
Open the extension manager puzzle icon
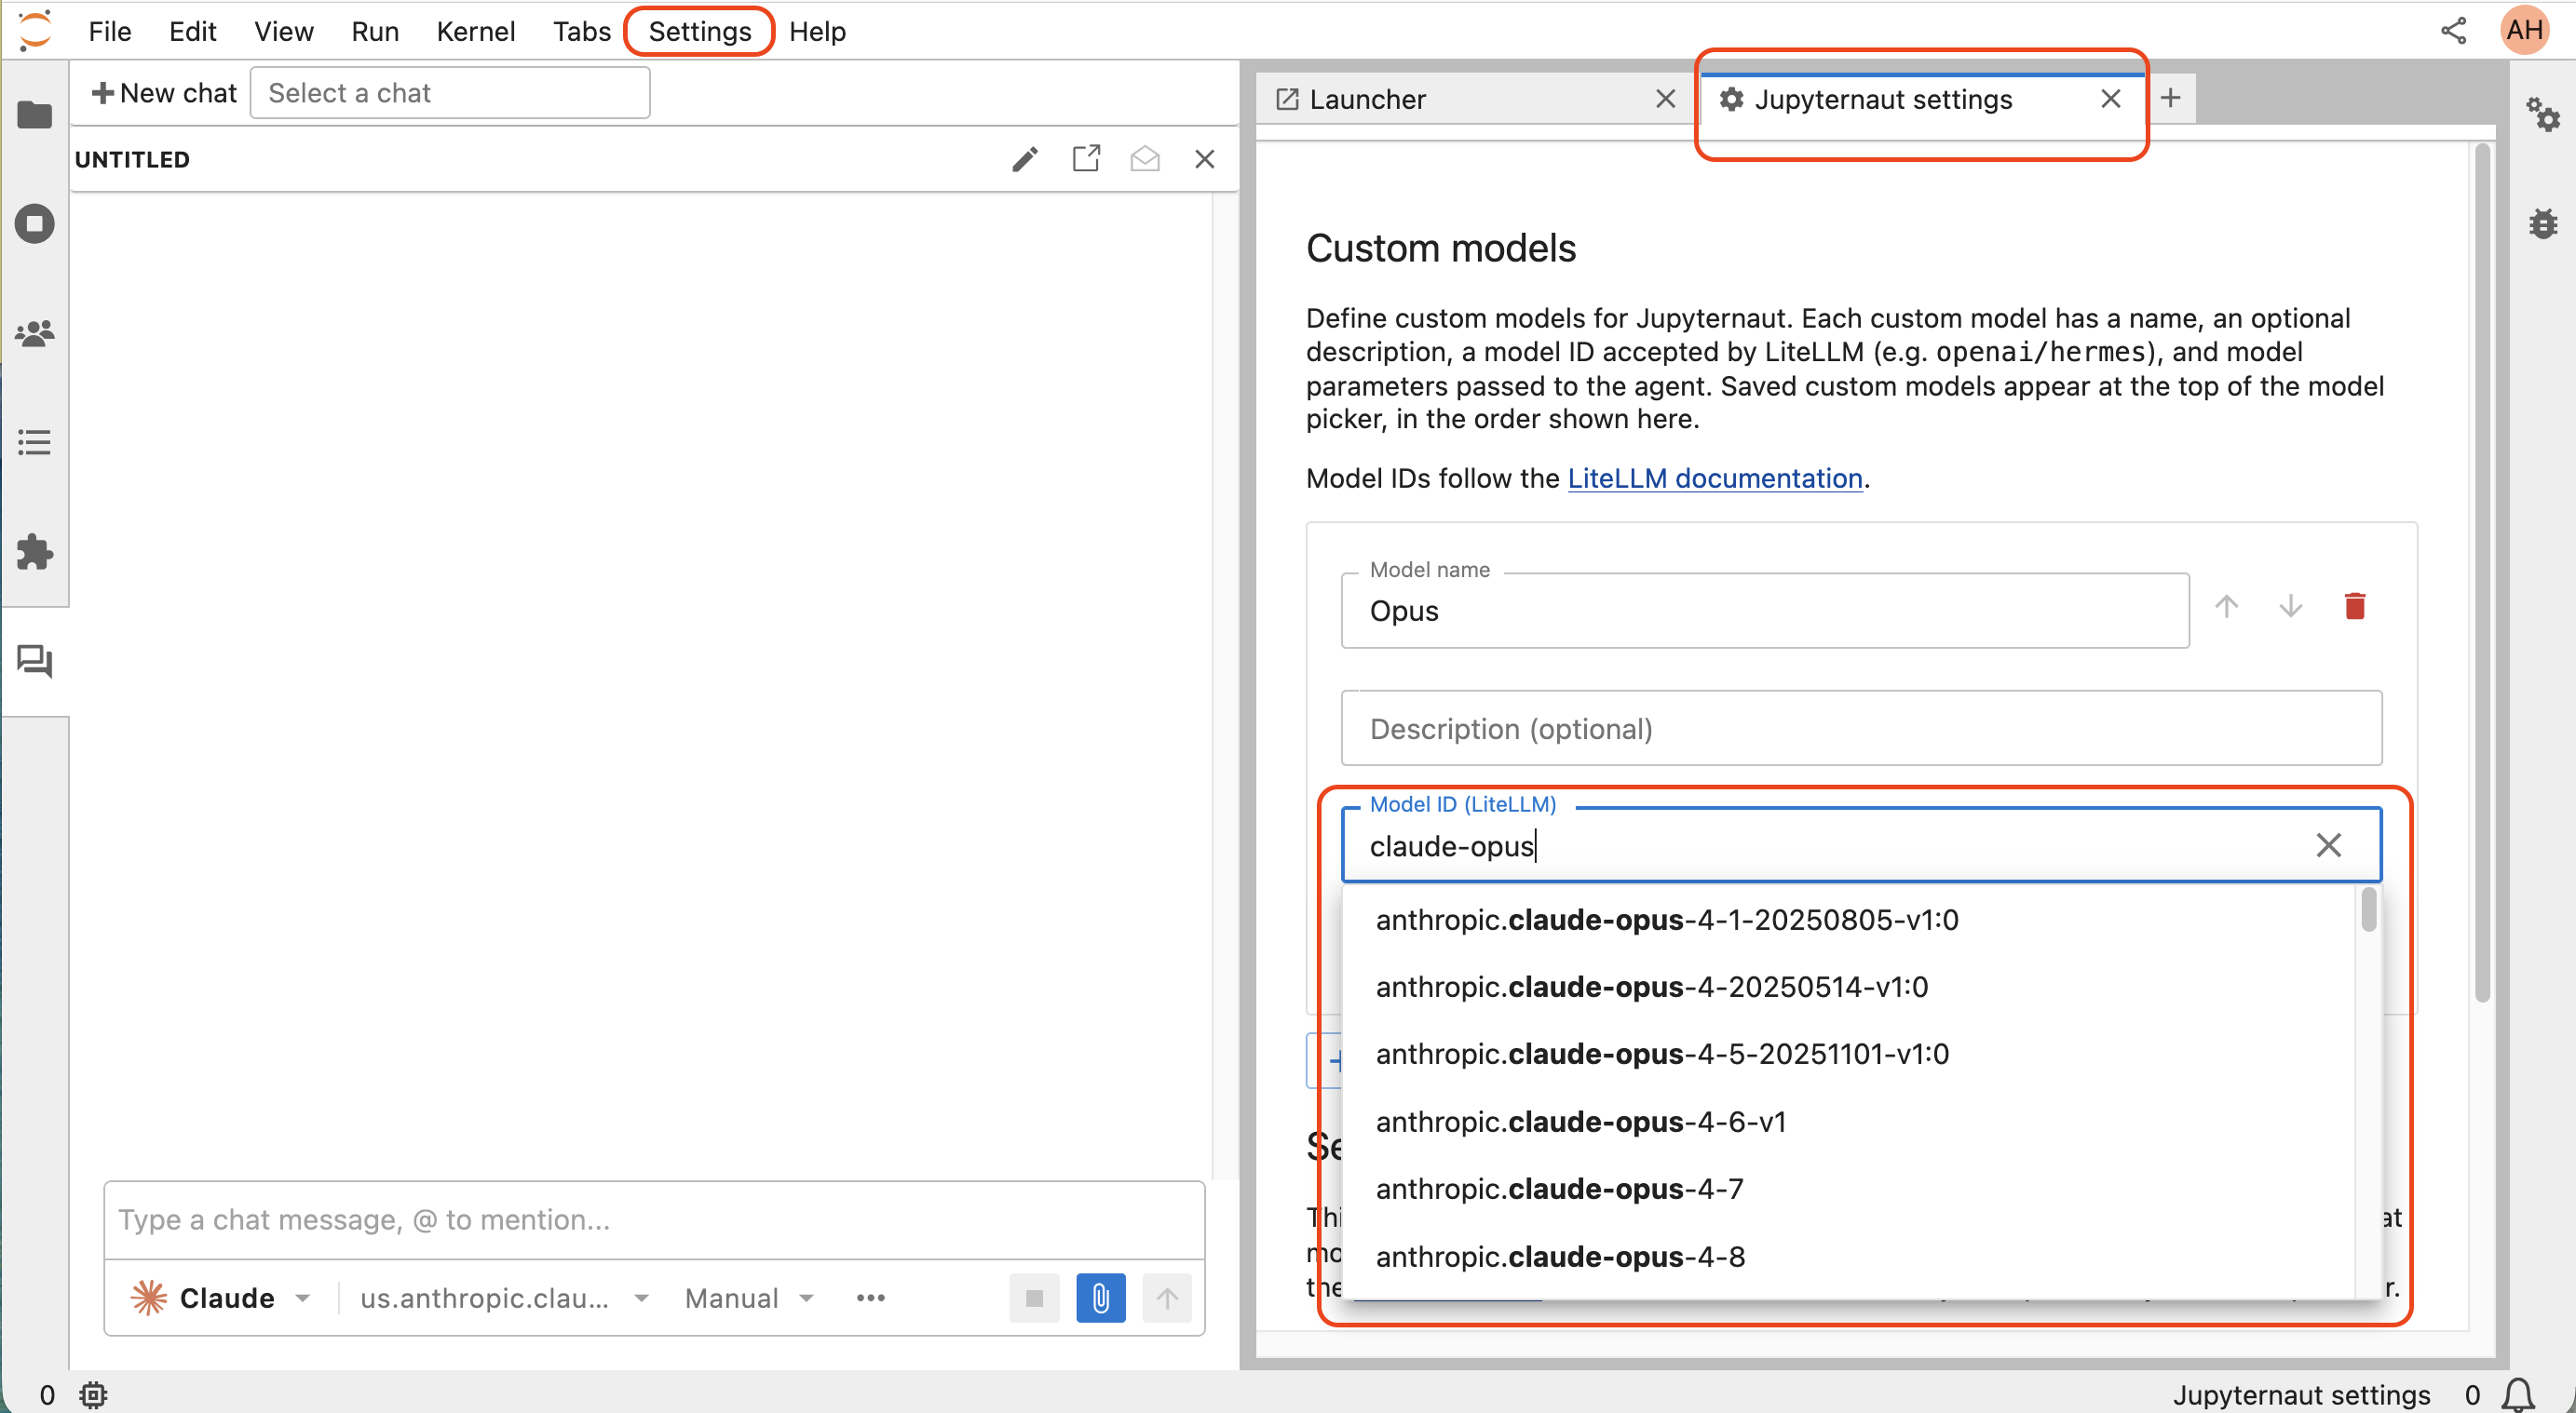point(35,552)
